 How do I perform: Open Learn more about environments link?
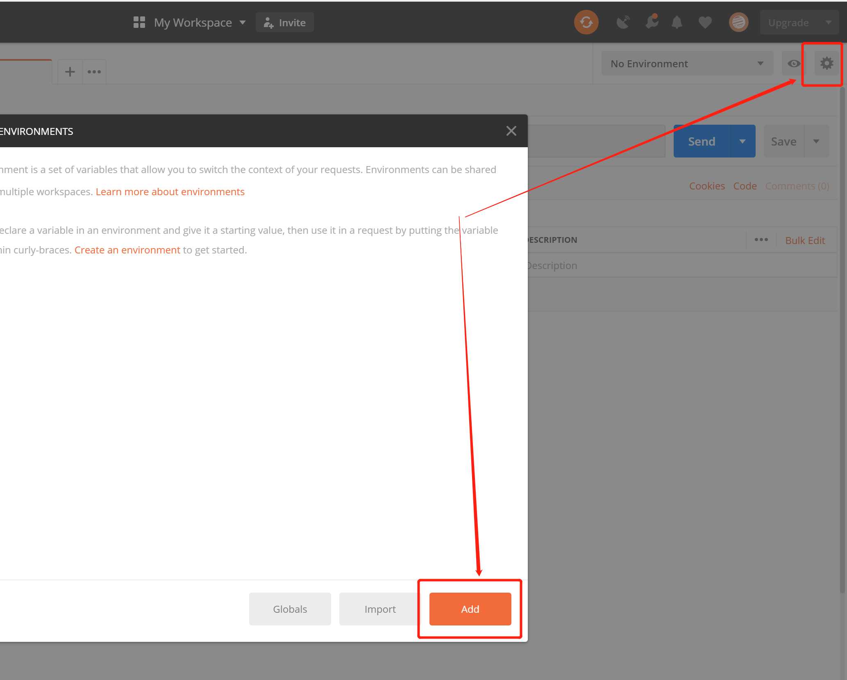[170, 192]
